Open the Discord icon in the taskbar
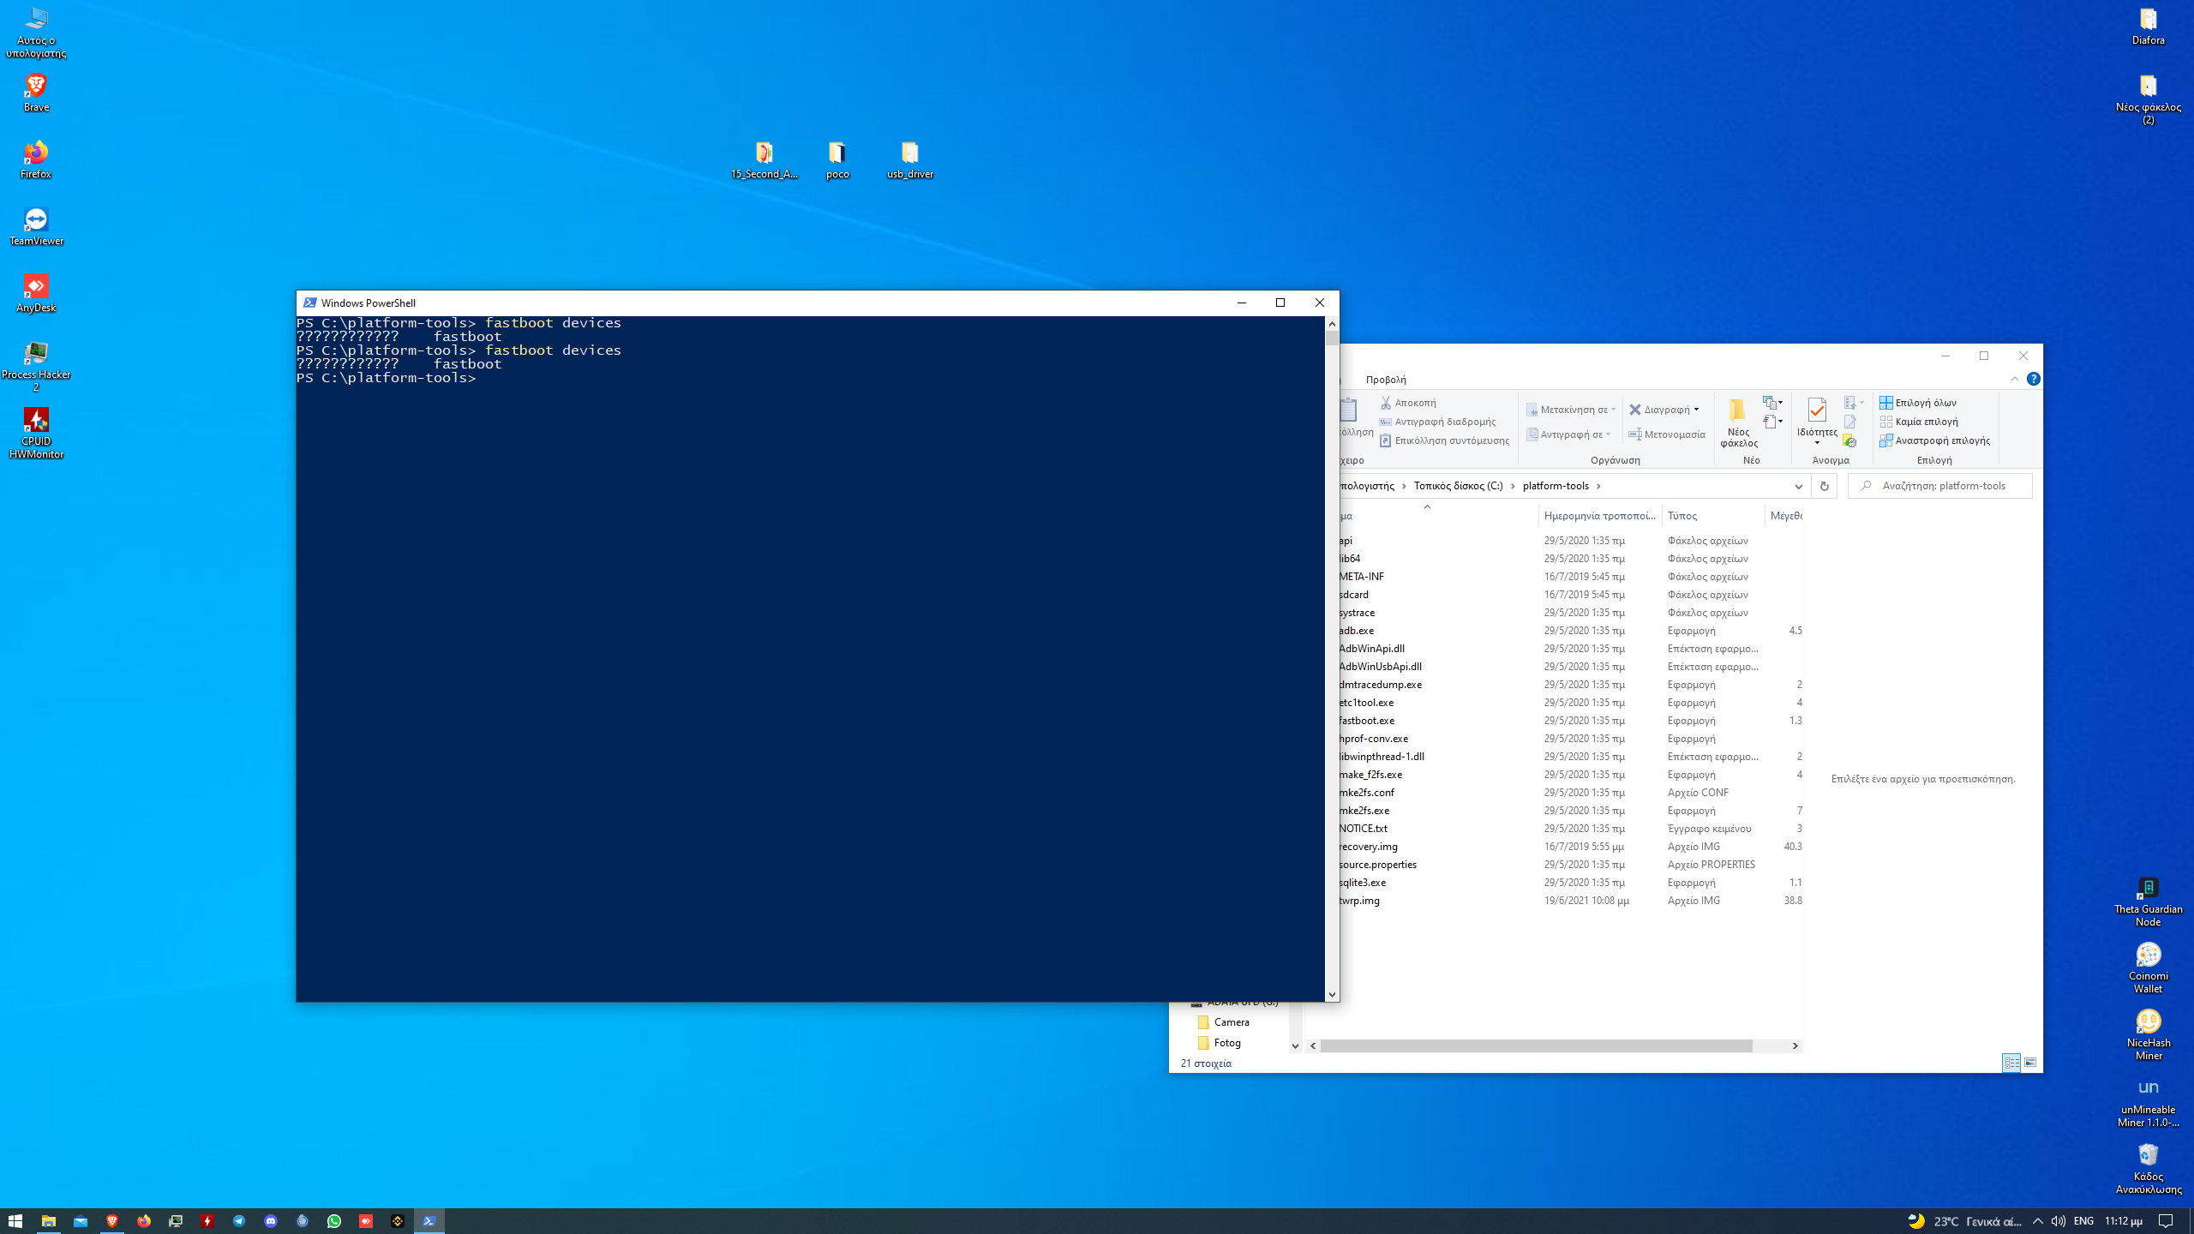This screenshot has width=2194, height=1234. click(x=271, y=1221)
